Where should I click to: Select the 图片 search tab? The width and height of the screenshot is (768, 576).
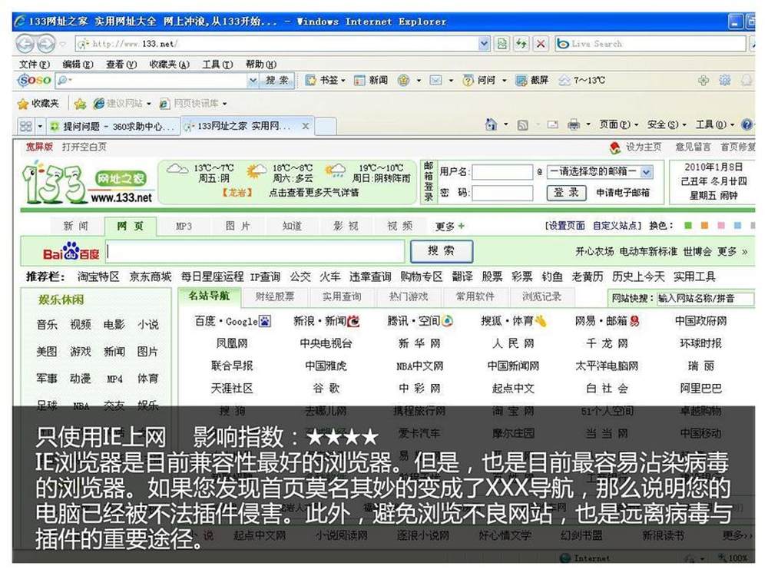237,227
